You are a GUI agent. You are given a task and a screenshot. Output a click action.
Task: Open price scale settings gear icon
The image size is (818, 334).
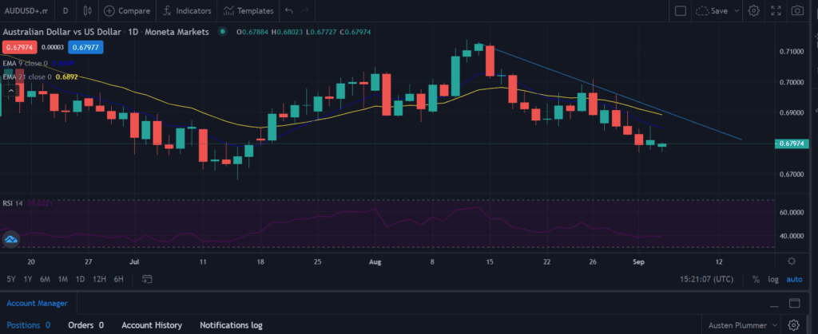tap(792, 261)
